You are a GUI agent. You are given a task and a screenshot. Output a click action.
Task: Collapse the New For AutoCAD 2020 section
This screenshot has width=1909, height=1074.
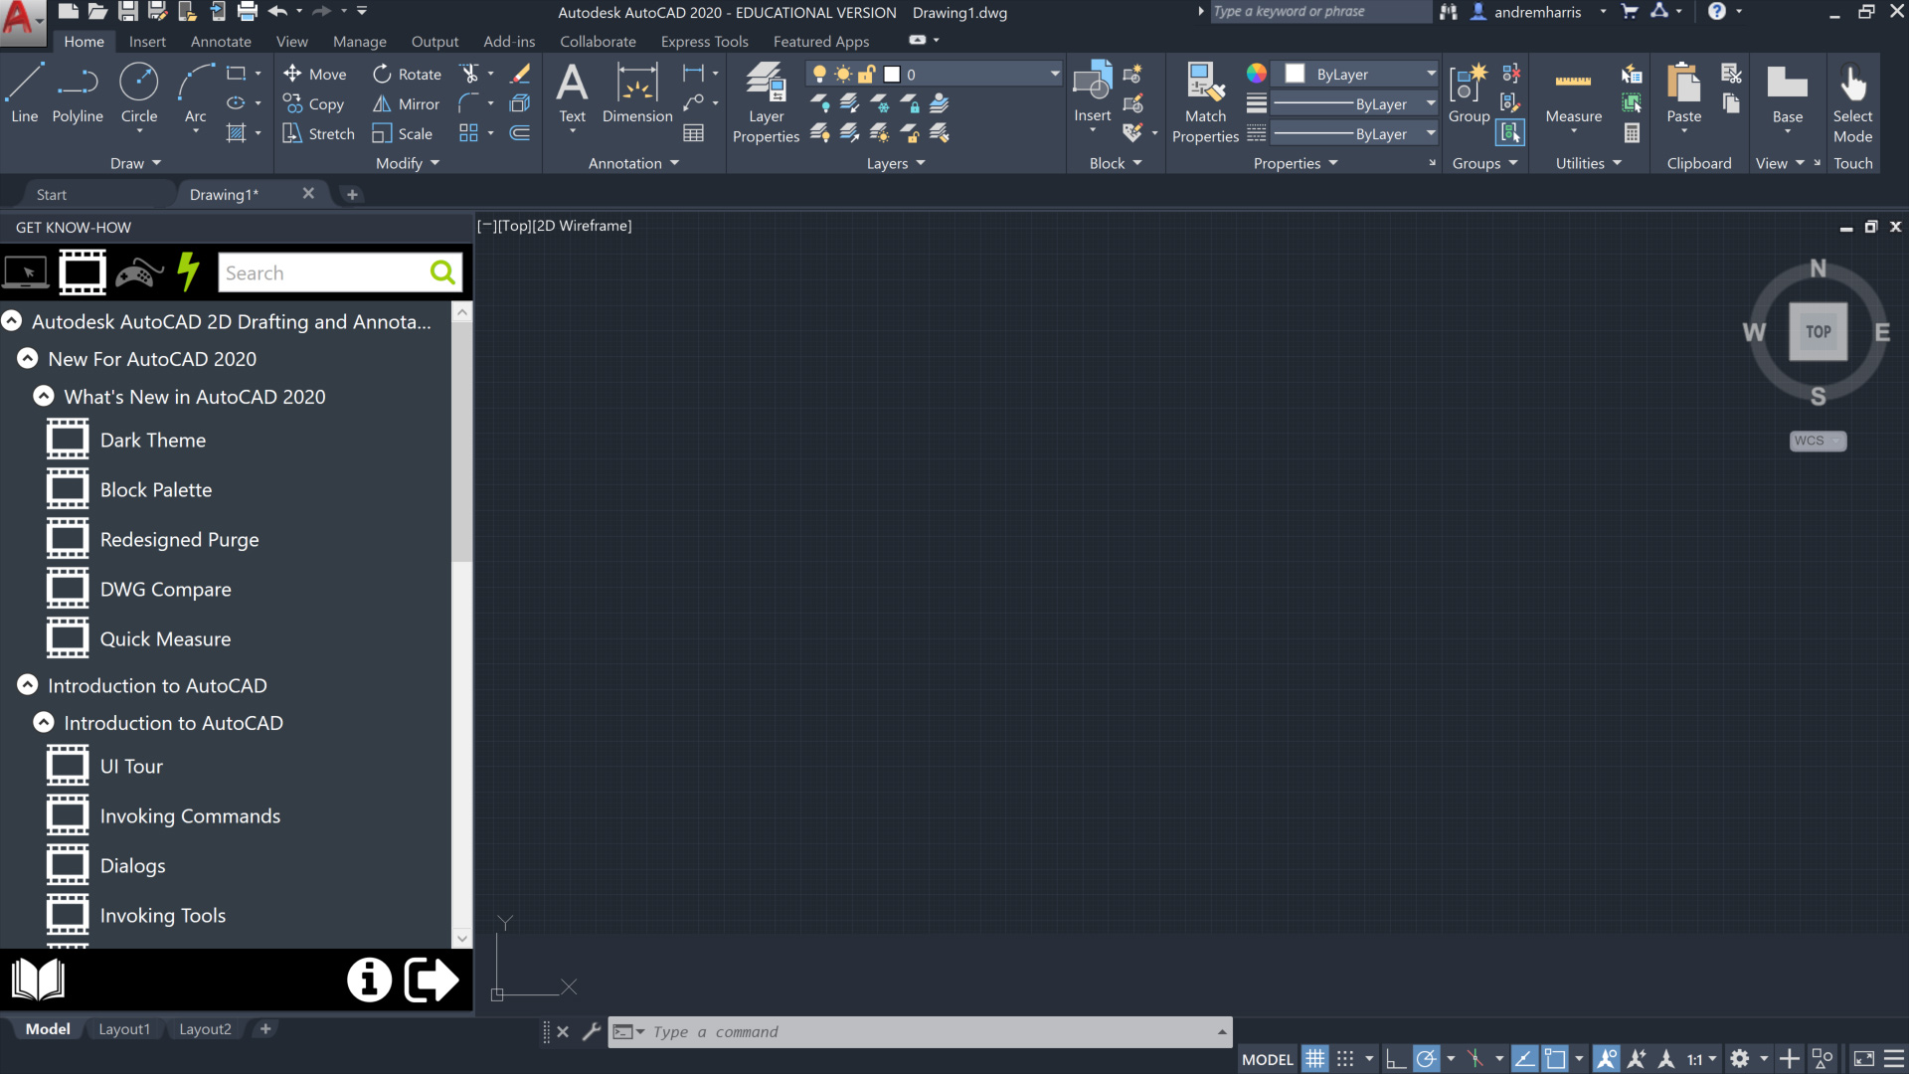[x=28, y=359]
